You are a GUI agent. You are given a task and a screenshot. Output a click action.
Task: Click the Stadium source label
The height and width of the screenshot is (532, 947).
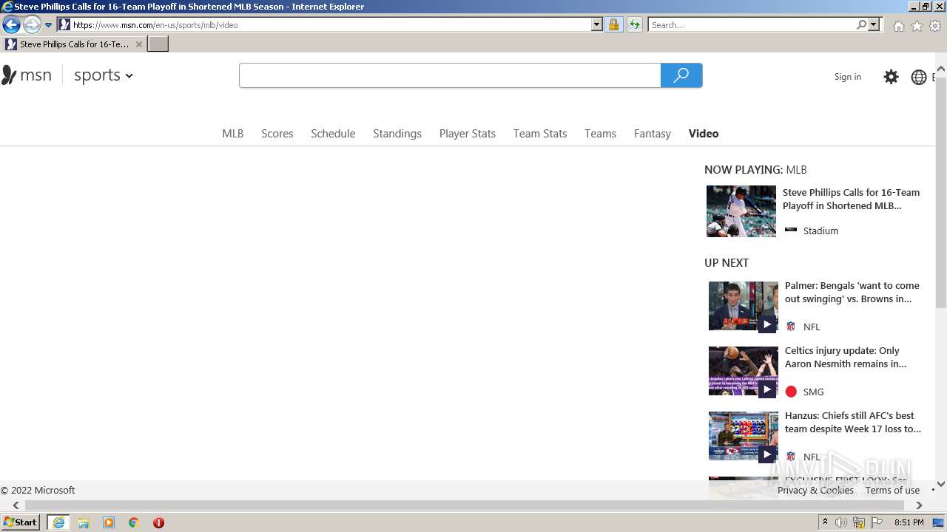click(x=820, y=231)
